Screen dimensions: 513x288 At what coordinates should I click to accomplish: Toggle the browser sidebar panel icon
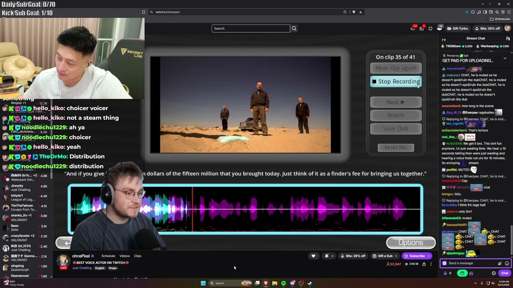[485, 12]
